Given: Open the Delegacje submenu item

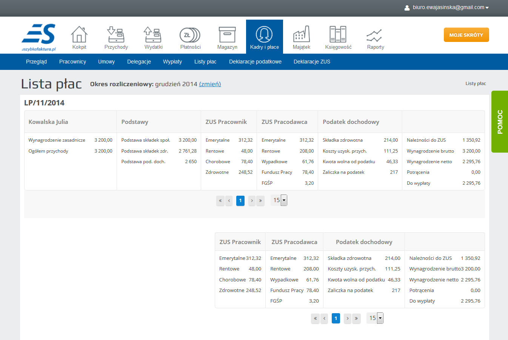Looking at the screenshot, I should 139,62.
